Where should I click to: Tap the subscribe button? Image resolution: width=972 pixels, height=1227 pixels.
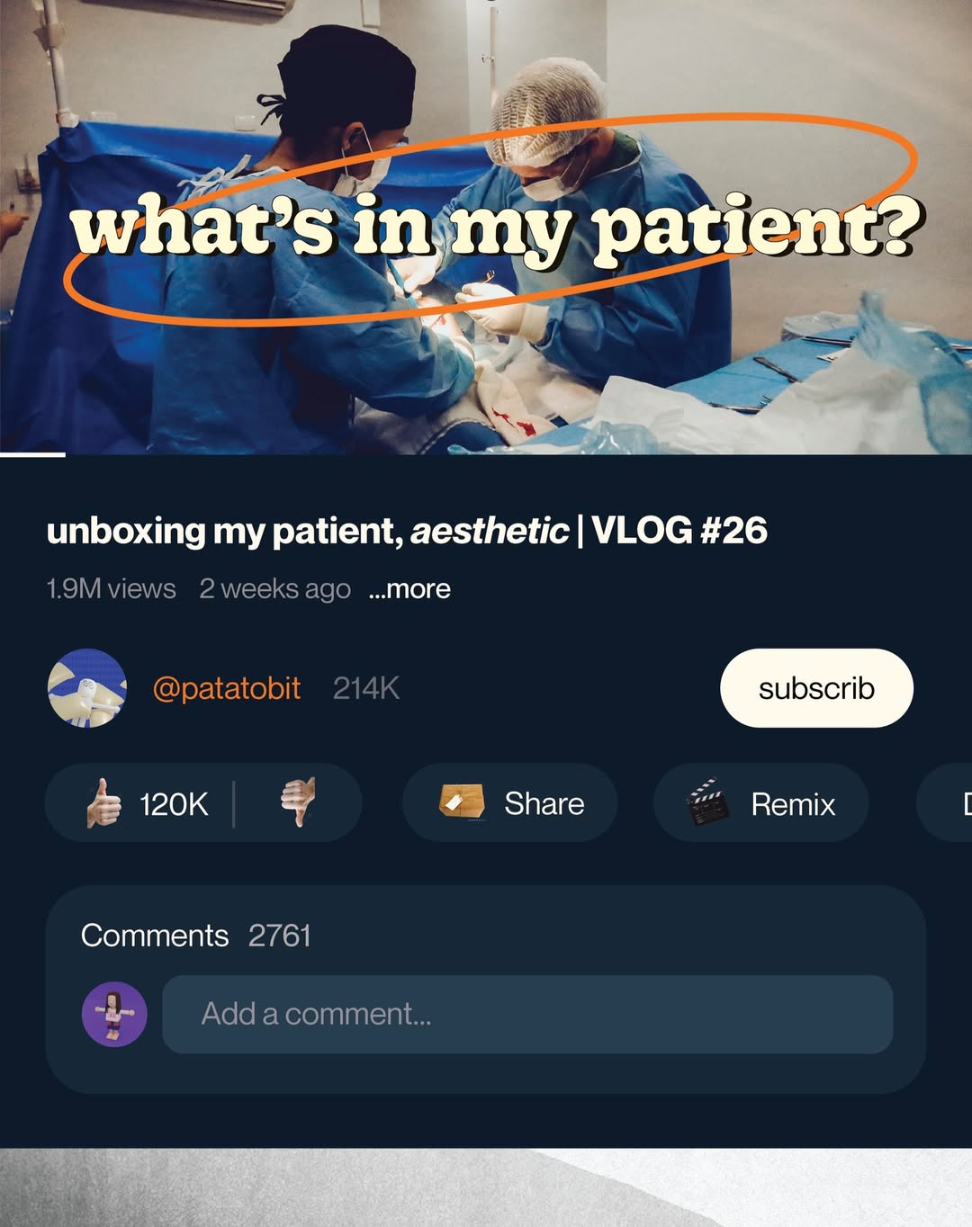[816, 688]
